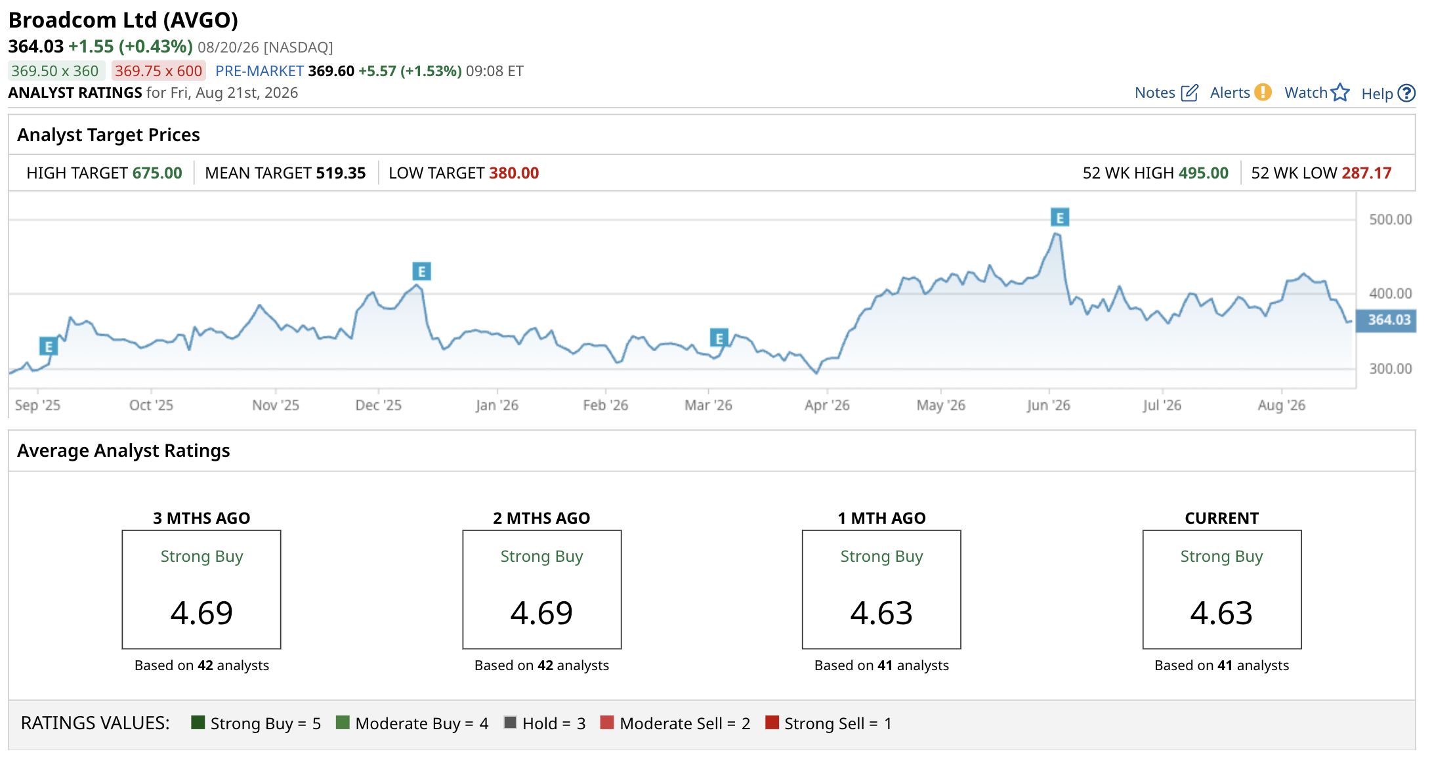1432x764 pixels.
Task: Click the 52 week low value 287.17
Action: click(x=1366, y=173)
